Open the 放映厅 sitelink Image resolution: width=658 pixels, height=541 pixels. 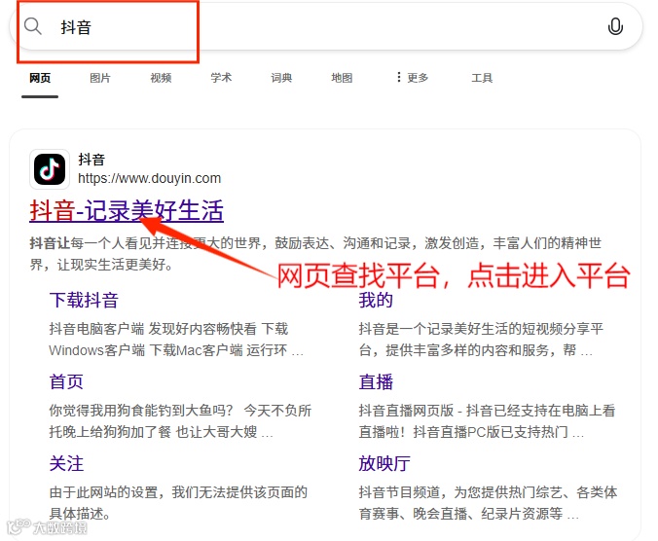coord(384,464)
